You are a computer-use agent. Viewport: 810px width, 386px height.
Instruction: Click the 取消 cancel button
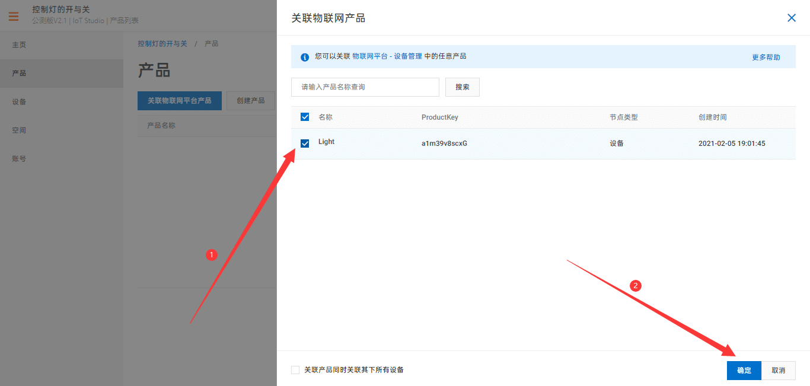click(779, 370)
